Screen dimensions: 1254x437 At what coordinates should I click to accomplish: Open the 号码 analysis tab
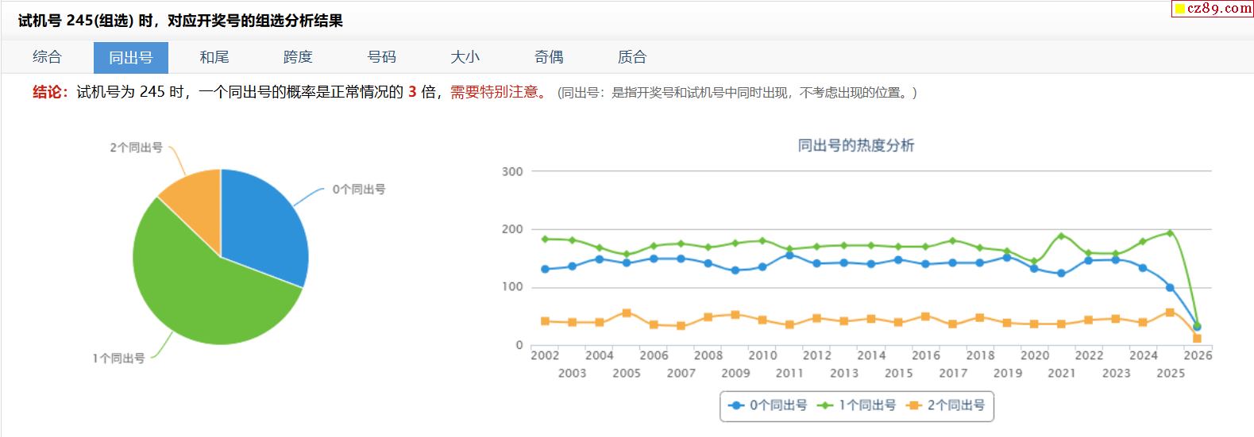(x=381, y=57)
